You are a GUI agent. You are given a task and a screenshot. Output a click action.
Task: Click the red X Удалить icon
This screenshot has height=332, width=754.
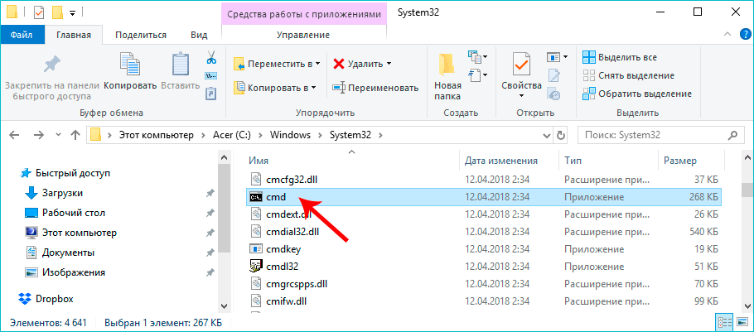tap(339, 63)
